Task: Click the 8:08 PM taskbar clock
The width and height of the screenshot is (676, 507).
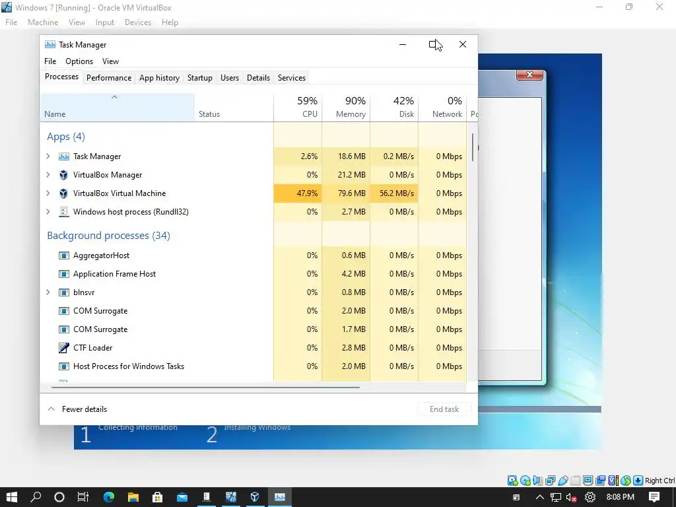Action: pyautogui.click(x=620, y=497)
